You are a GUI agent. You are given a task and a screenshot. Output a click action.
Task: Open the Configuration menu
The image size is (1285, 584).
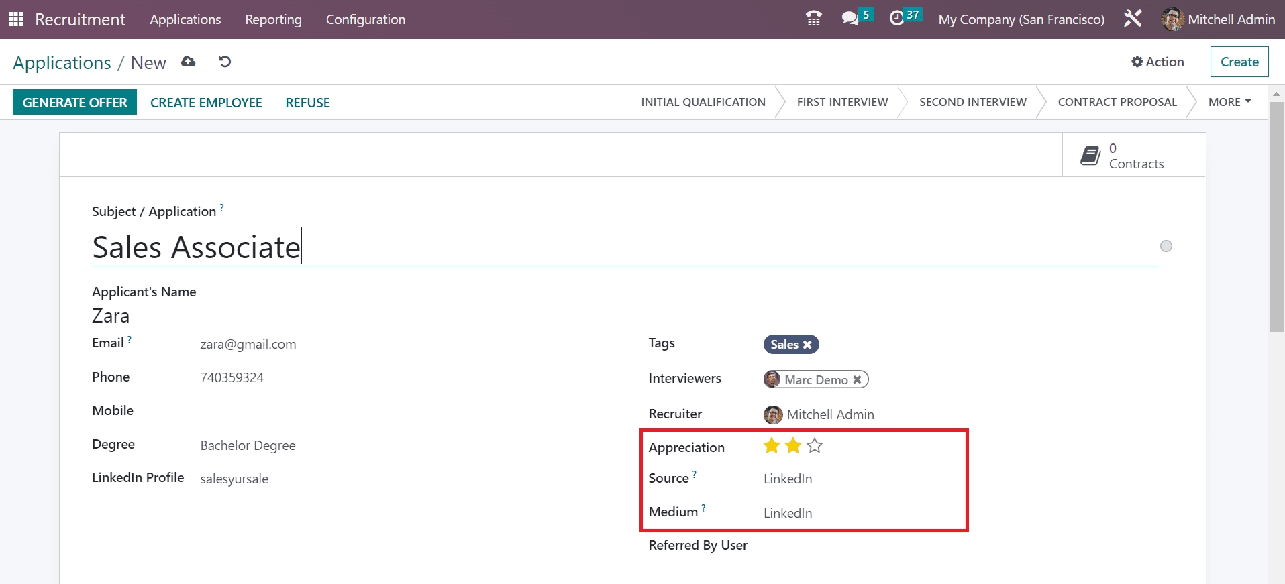(366, 19)
